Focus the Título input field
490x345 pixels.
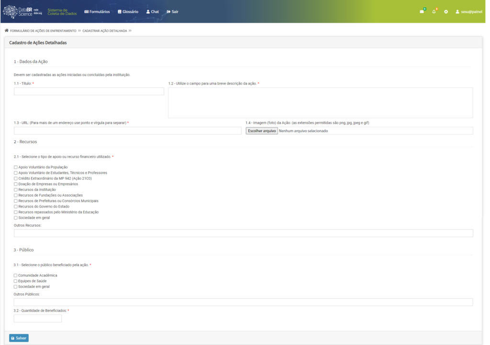89,91
